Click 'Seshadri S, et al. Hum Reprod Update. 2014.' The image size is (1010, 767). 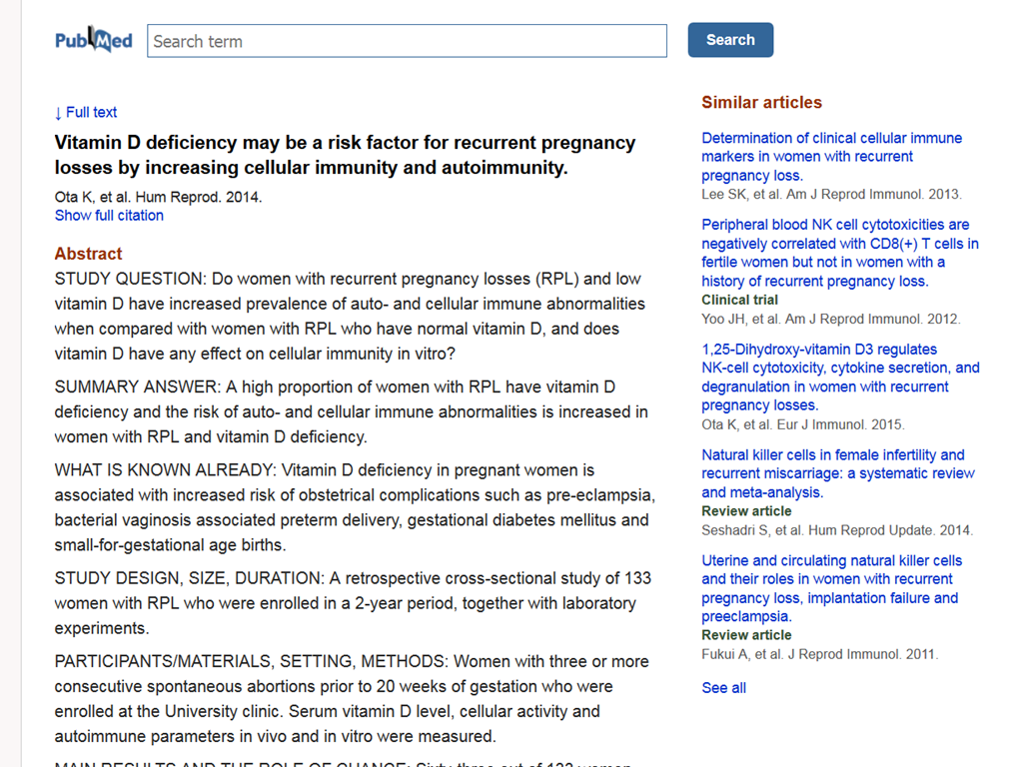[837, 530]
